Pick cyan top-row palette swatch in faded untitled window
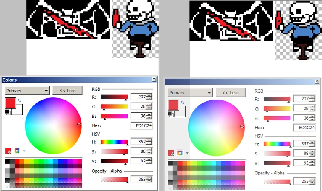Viewport: 322px width, 191px height. (214, 163)
